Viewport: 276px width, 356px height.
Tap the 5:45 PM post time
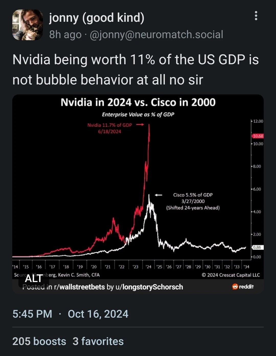[32, 314]
